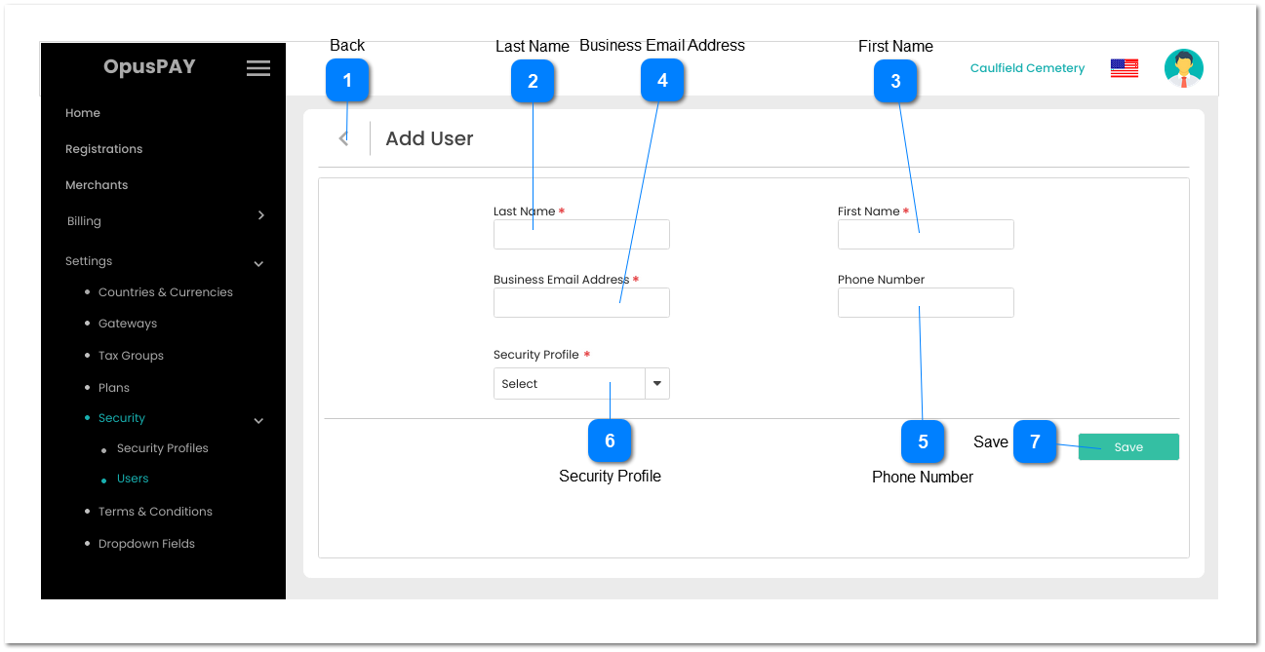Click the blue number 6 callout marker
Image resolution: width=1265 pixels, height=652 pixels.
[610, 441]
